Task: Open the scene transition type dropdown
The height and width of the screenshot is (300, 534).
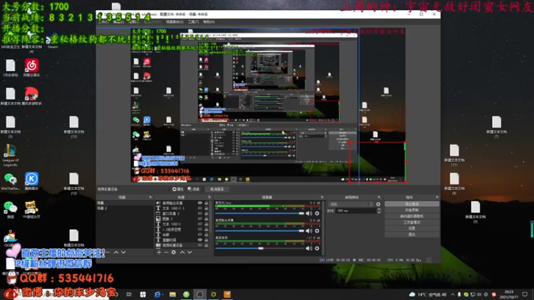Action: click(x=351, y=205)
